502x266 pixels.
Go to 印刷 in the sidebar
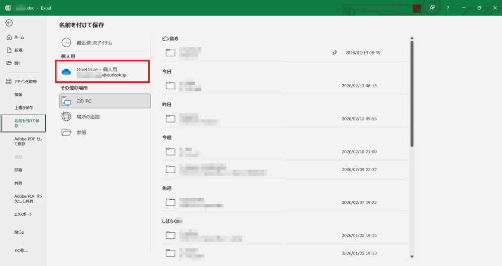[x=19, y=170]
